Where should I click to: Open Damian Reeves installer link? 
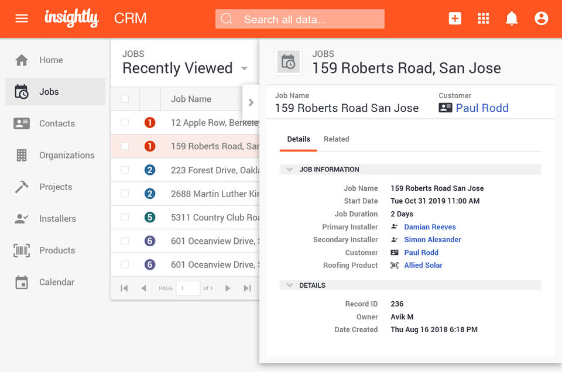click(x=430, y=227)
